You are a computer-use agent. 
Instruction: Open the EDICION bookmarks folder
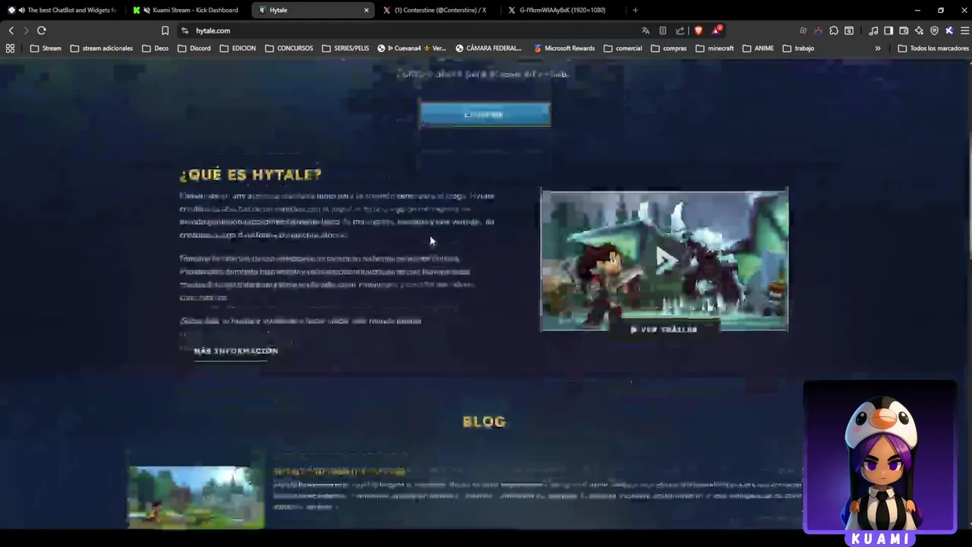click(238, 48)
